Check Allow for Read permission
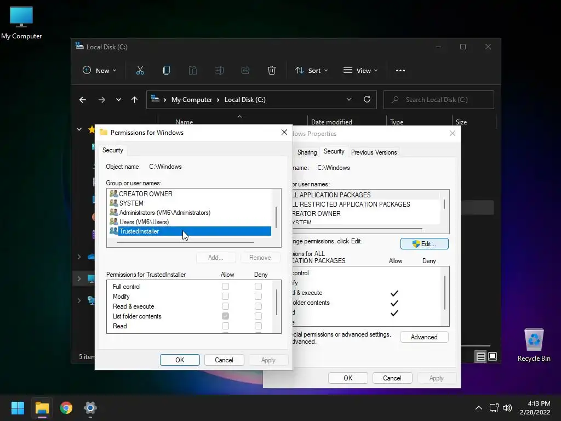561x421 pixels. pyautogui.click(x=225, y=326)
